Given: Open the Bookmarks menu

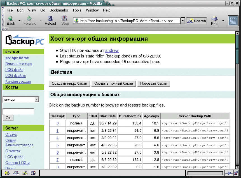Looking at the screenshot, I should pyautogui.click(x=59, y=10).
